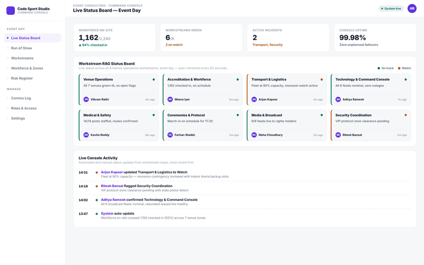This screenshot has width=424, height=265.
Task: Click green status dot on Technology & Command Console
Action: click(x=406, y=79)
